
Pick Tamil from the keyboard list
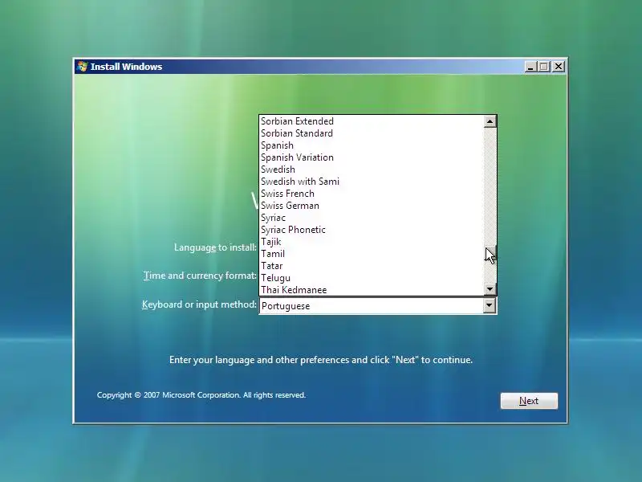tap(372, 254)
